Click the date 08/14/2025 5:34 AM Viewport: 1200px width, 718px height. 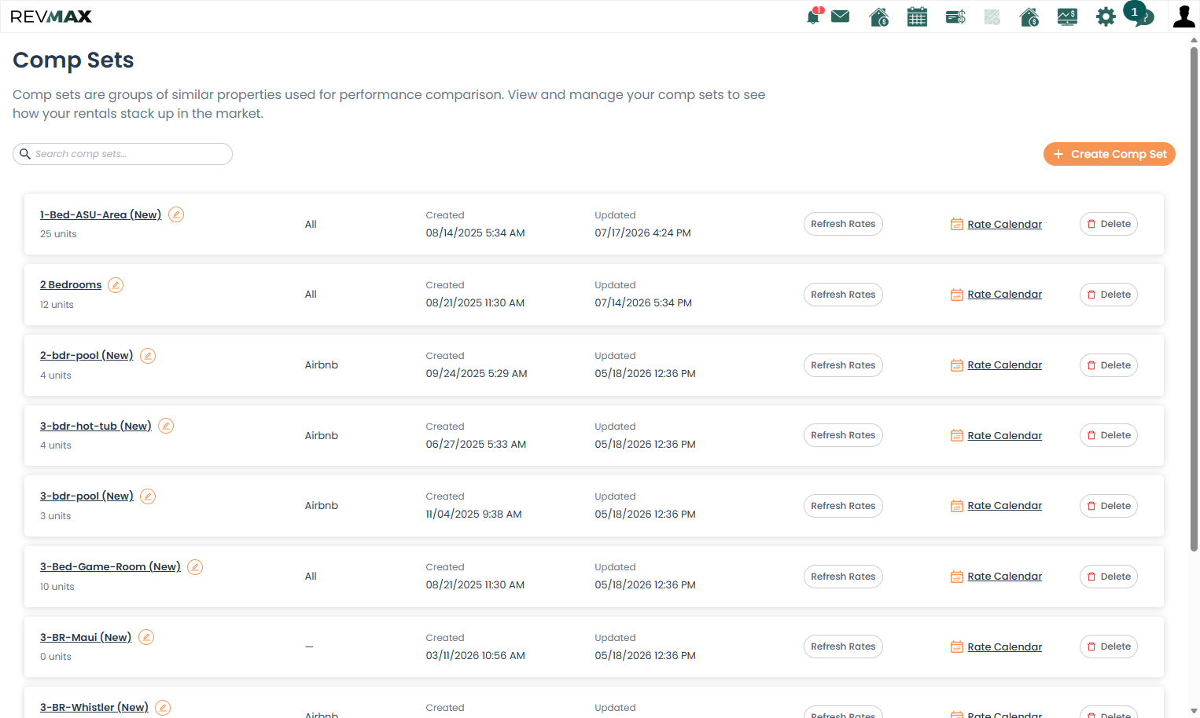(475, 233)
